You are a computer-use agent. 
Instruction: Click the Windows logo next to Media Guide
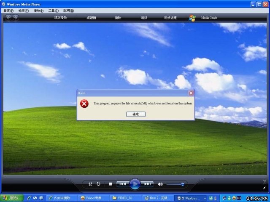click(192, 18)
